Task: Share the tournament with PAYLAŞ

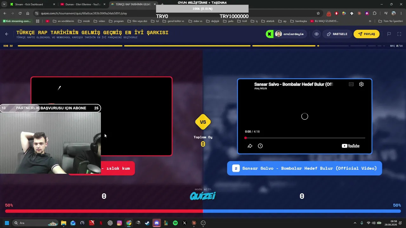Action: point(366,34)
